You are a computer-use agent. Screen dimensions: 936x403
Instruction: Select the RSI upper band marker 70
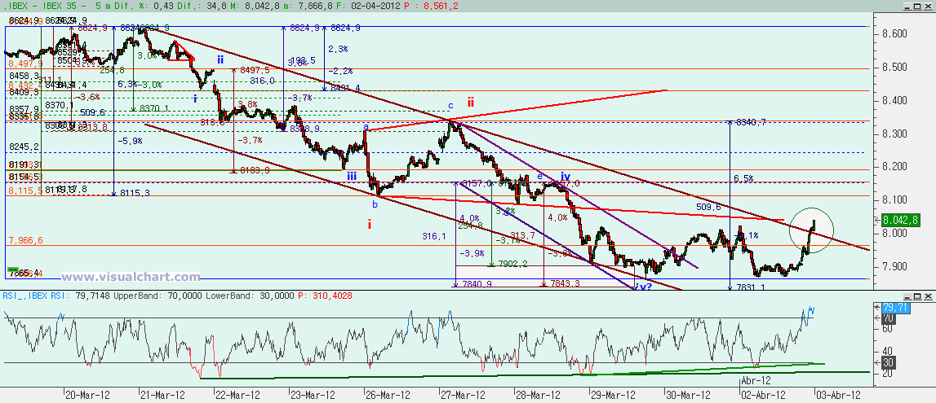pos(888,318)
